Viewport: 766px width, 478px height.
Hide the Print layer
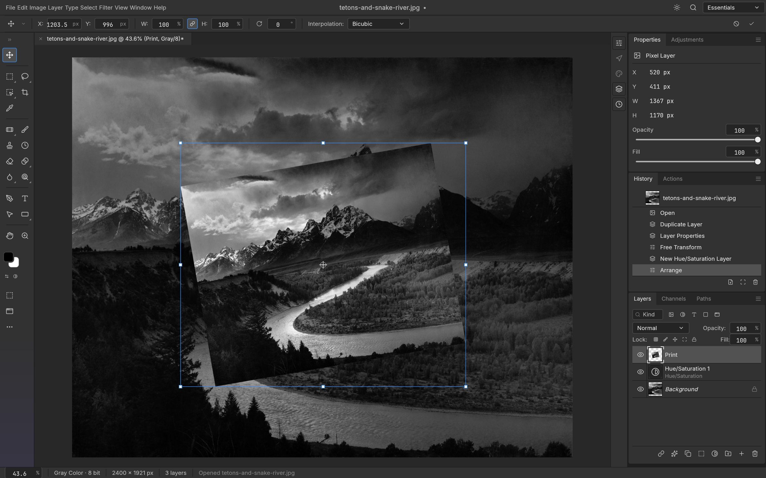click(640, 355)
